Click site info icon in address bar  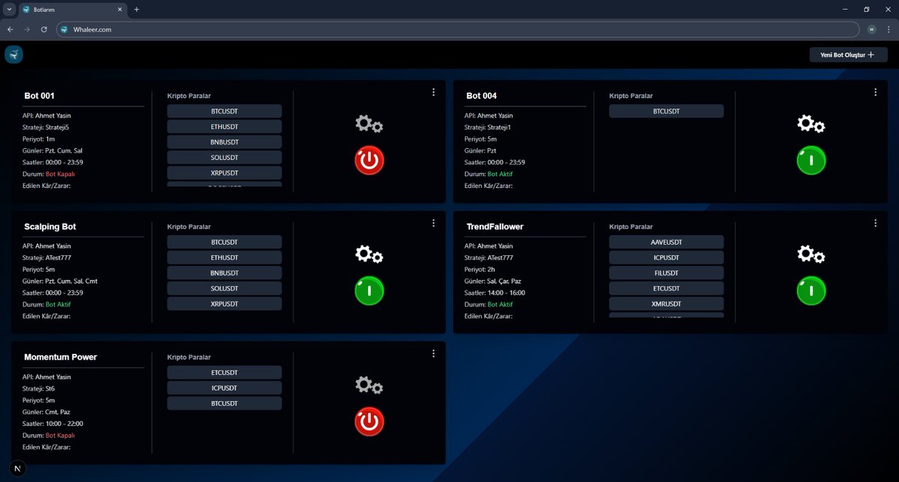click(x=65, y=29)
